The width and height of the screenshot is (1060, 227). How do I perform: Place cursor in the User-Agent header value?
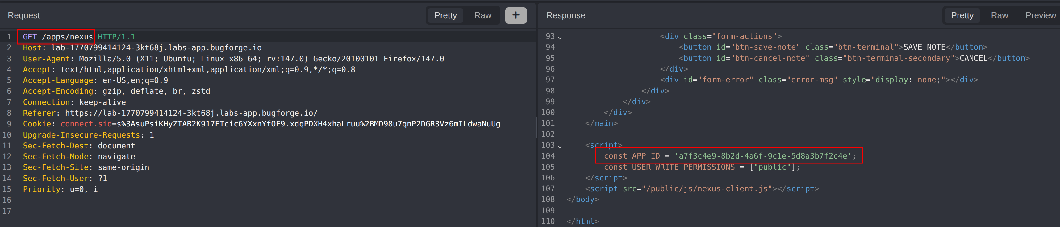[x=261, y=59]
